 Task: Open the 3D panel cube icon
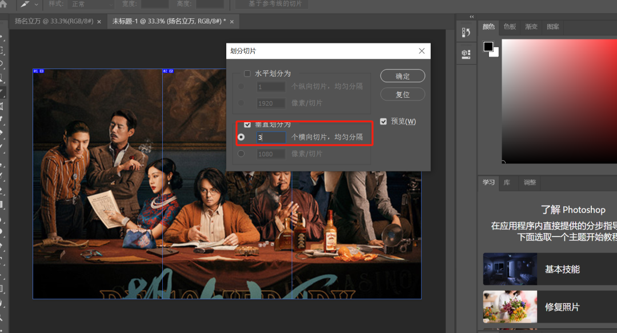pos(466,54)
